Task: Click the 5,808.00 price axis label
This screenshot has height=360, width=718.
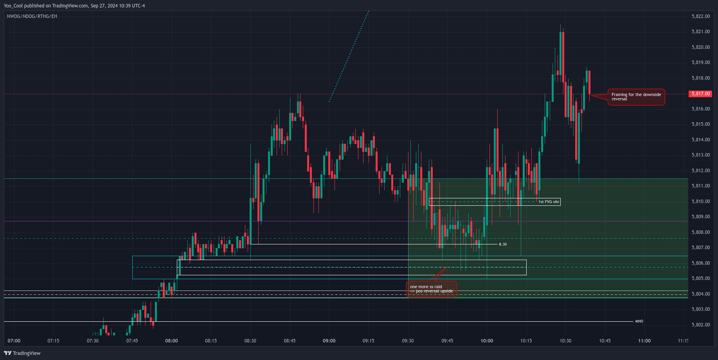Action: point(701,232)
